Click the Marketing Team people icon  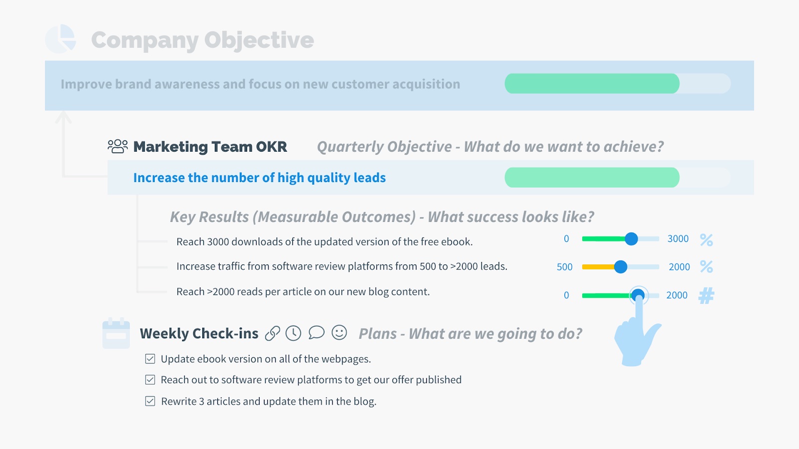[x=118, y=146]
